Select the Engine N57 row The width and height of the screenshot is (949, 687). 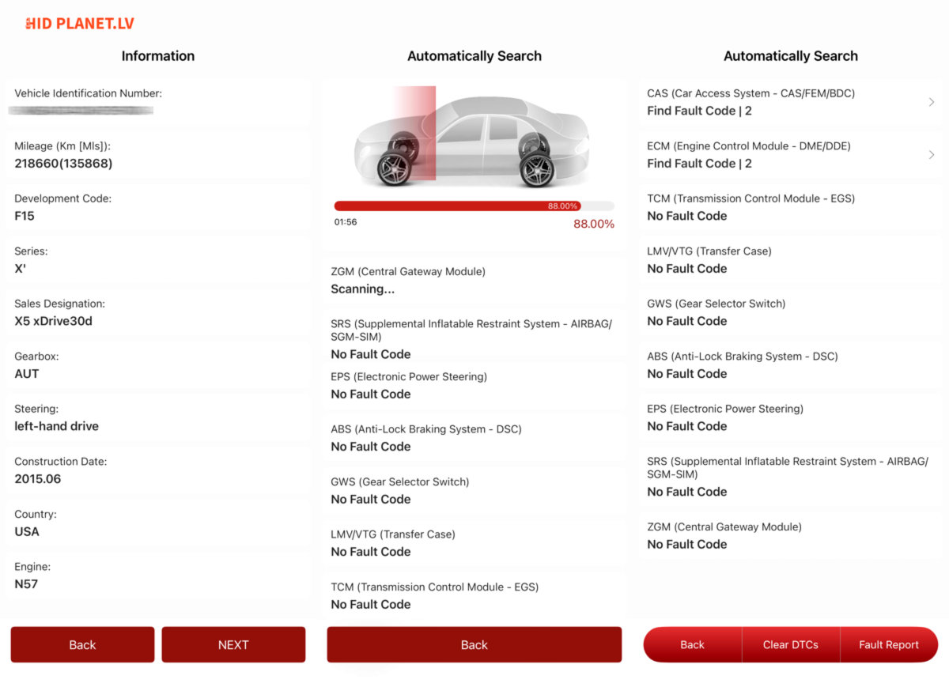tap(158, 576)
